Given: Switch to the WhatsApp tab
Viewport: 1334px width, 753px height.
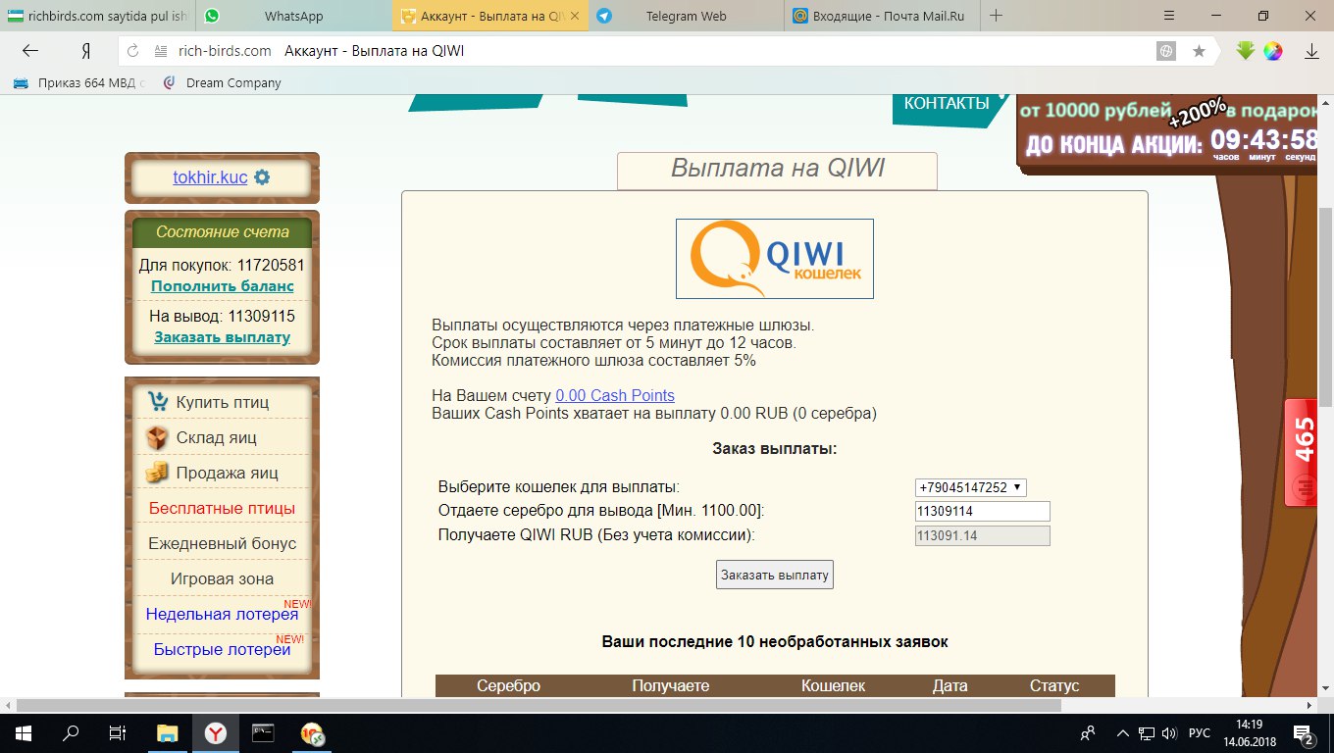Looking at the screenshot, I should pos(293,16).
